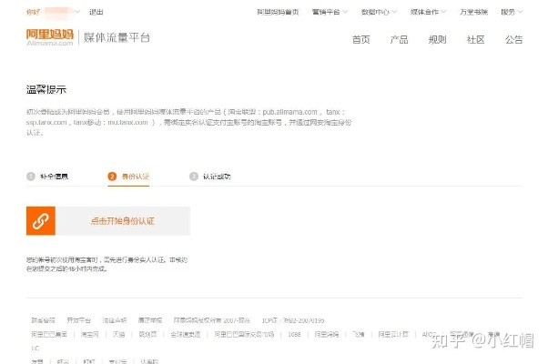Open the 阿里云计算 footer link
This screenshot has height=364, width=548.
pos(393,334)
